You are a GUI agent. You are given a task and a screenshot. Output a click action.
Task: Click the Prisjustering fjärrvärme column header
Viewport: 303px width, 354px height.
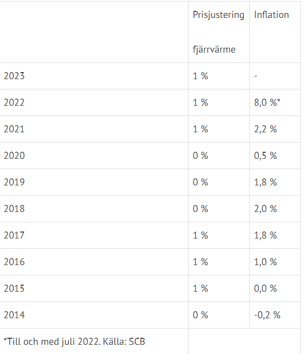[218, 32]
